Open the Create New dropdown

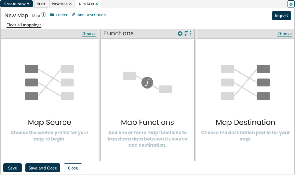pyautogui.click(x=16, y=4)
